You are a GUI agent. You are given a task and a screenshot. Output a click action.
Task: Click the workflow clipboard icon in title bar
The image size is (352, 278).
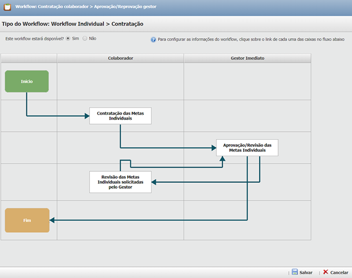[7, 7]
